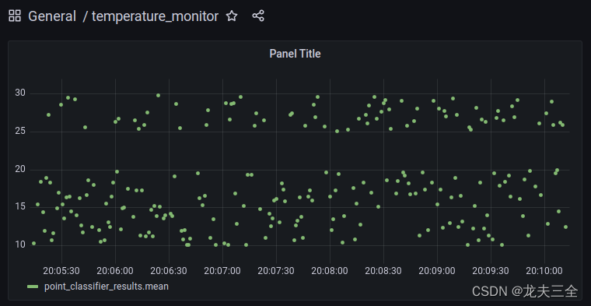Click the 20:10:00 time axis label
Screen dimensions: 591x306
pyautogui.click(x=544, y=270)
